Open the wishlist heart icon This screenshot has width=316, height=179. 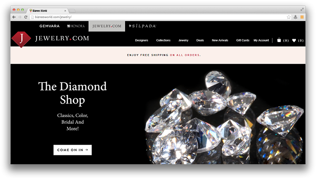[294, 40]
